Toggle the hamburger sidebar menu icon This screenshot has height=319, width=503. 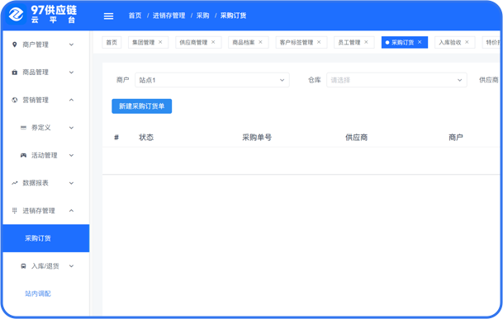pyautogui.click(x=108, y=16)
